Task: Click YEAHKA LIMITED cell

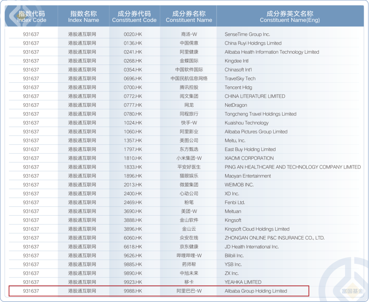Action: tap(243, 282)
